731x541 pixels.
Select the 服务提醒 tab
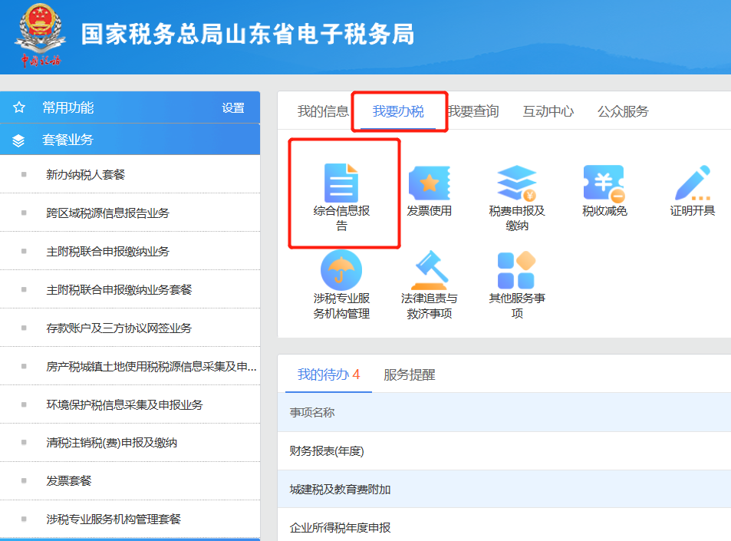[410, 374]
